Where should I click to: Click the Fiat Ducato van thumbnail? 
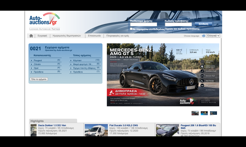[96, 130]
